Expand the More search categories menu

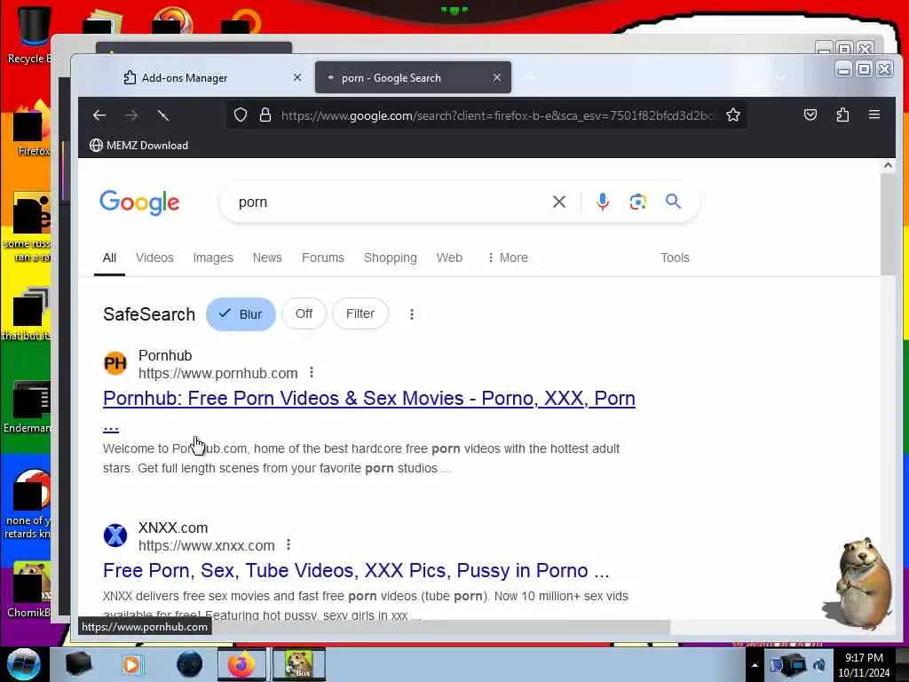tap(507, 258)
